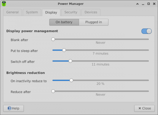
Task: Click the Close button
Action: pyautogui.click(x=144, y=108)
